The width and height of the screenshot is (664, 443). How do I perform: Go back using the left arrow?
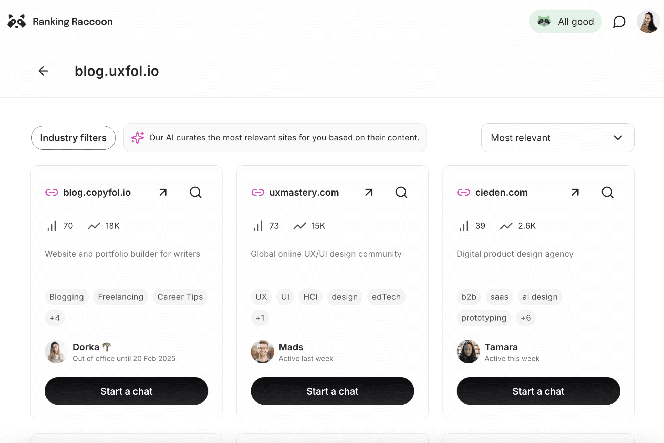pos(43,71)
